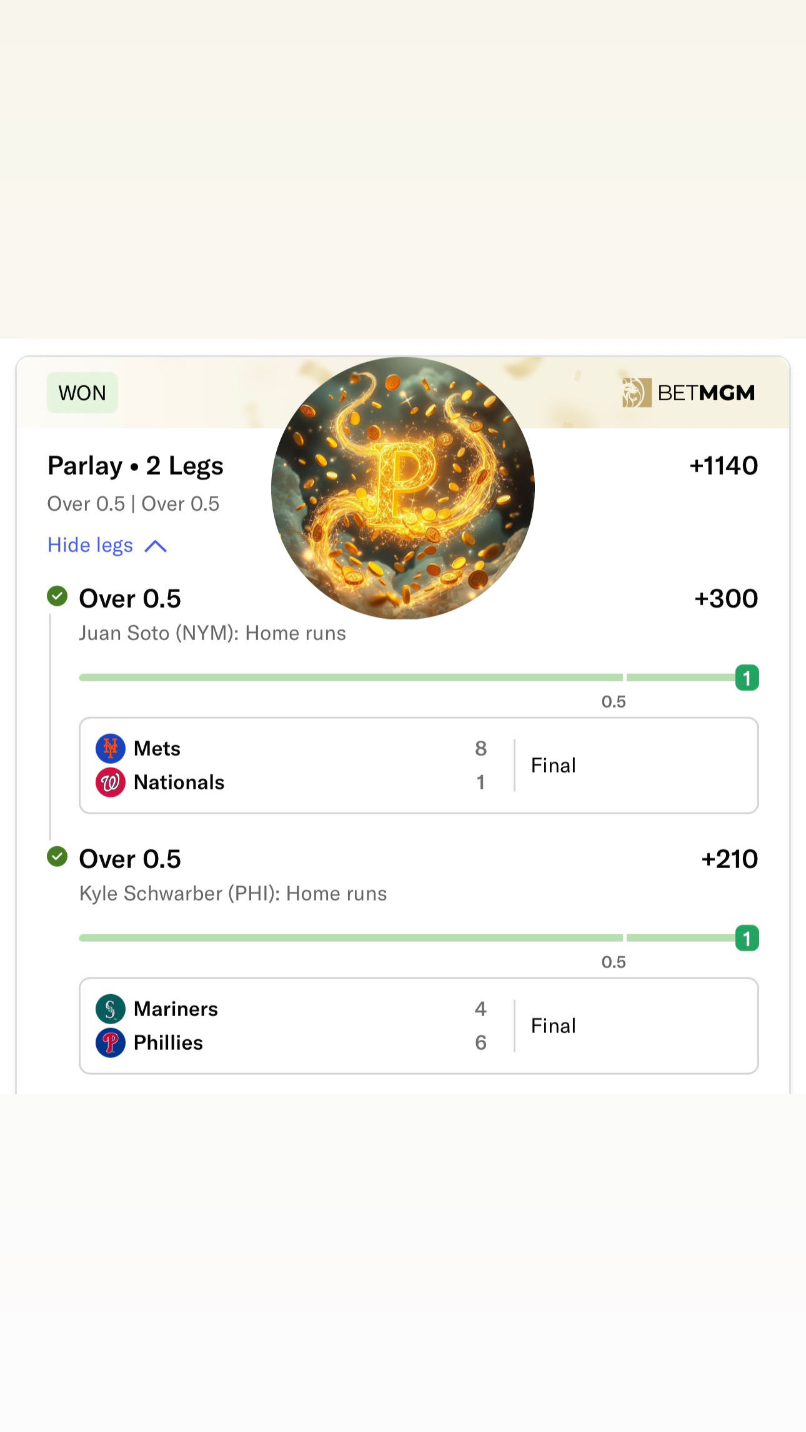Click the +1140 parlay odds
This screenshot has height=1432, width=806.
724,466
